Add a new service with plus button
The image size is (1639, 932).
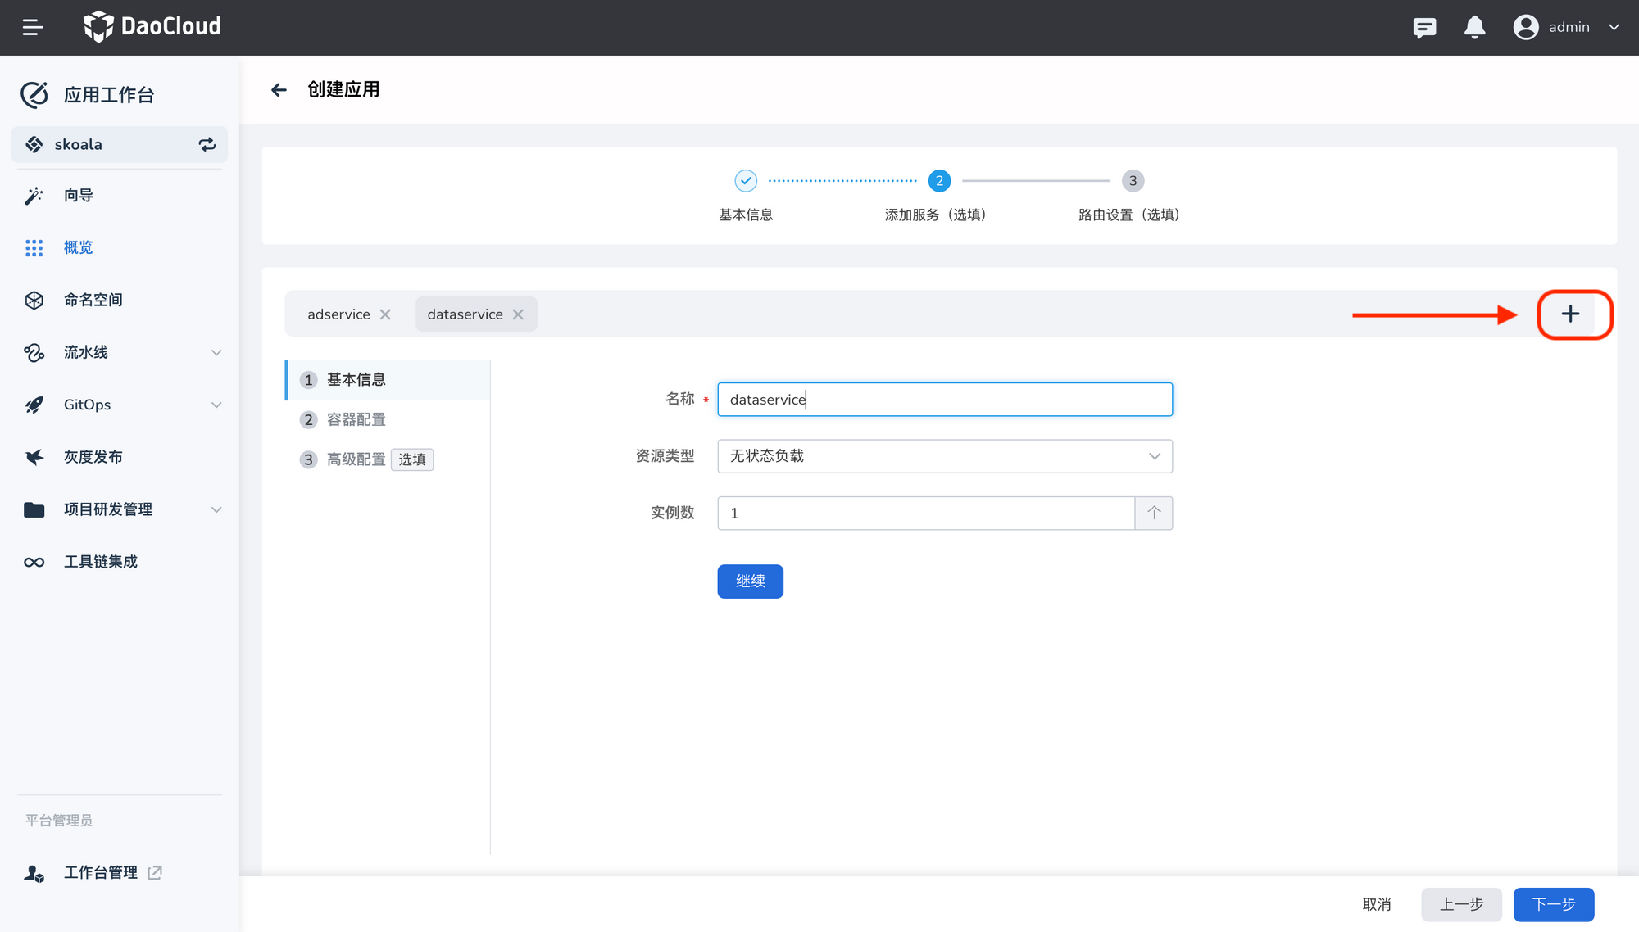1570,314
